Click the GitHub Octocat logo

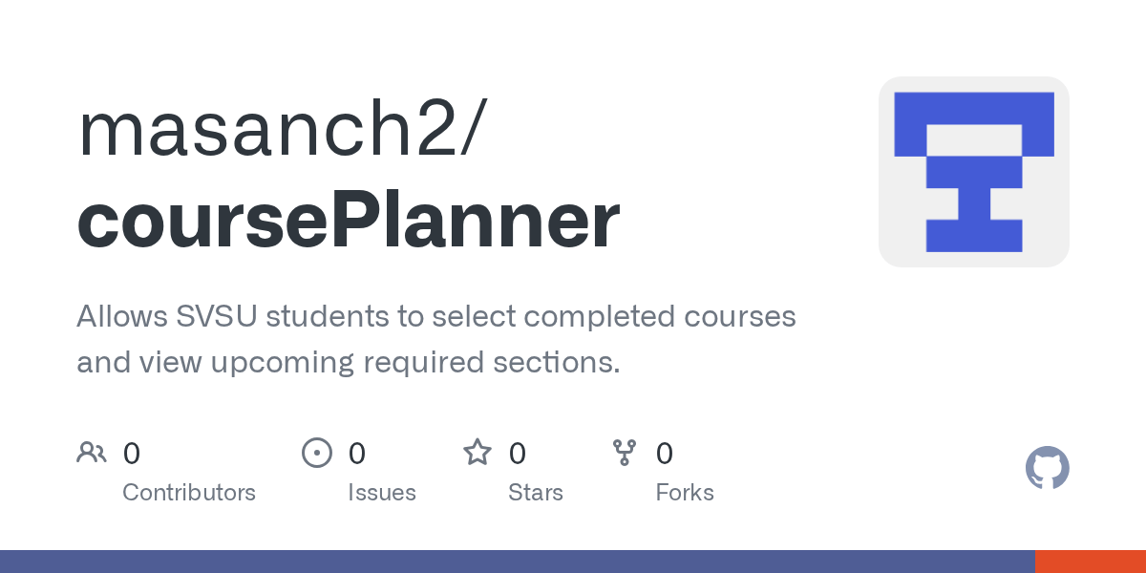[1047, 468]
